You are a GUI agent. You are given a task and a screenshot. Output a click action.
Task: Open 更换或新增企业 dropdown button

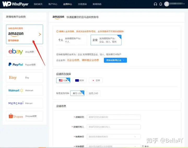(115, 60)
